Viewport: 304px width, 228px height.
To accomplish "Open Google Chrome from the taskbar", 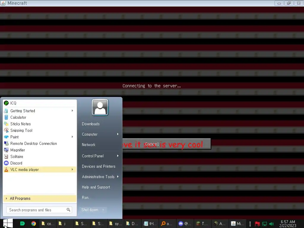I will 34,224.
